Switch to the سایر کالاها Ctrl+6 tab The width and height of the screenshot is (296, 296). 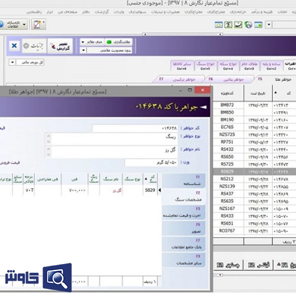(x=182, y=66)
